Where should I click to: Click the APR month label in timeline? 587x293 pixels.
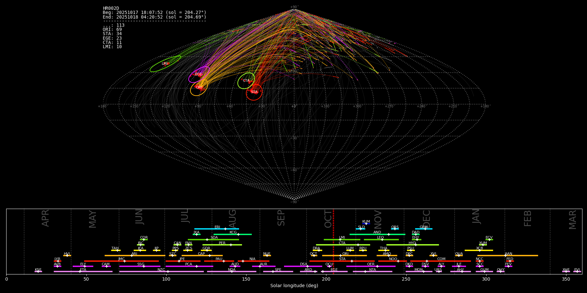(46, 218)
